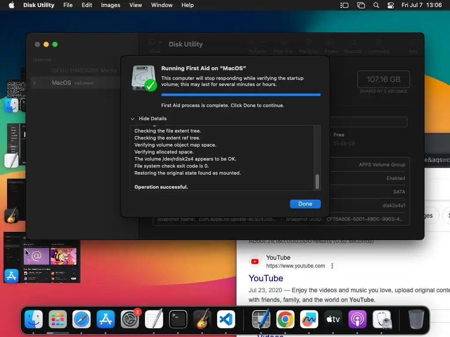Open GarageBand from the Dock

202,319
